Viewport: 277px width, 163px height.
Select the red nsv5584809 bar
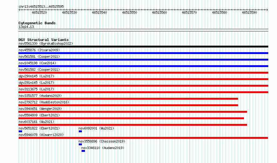(131, 118)
